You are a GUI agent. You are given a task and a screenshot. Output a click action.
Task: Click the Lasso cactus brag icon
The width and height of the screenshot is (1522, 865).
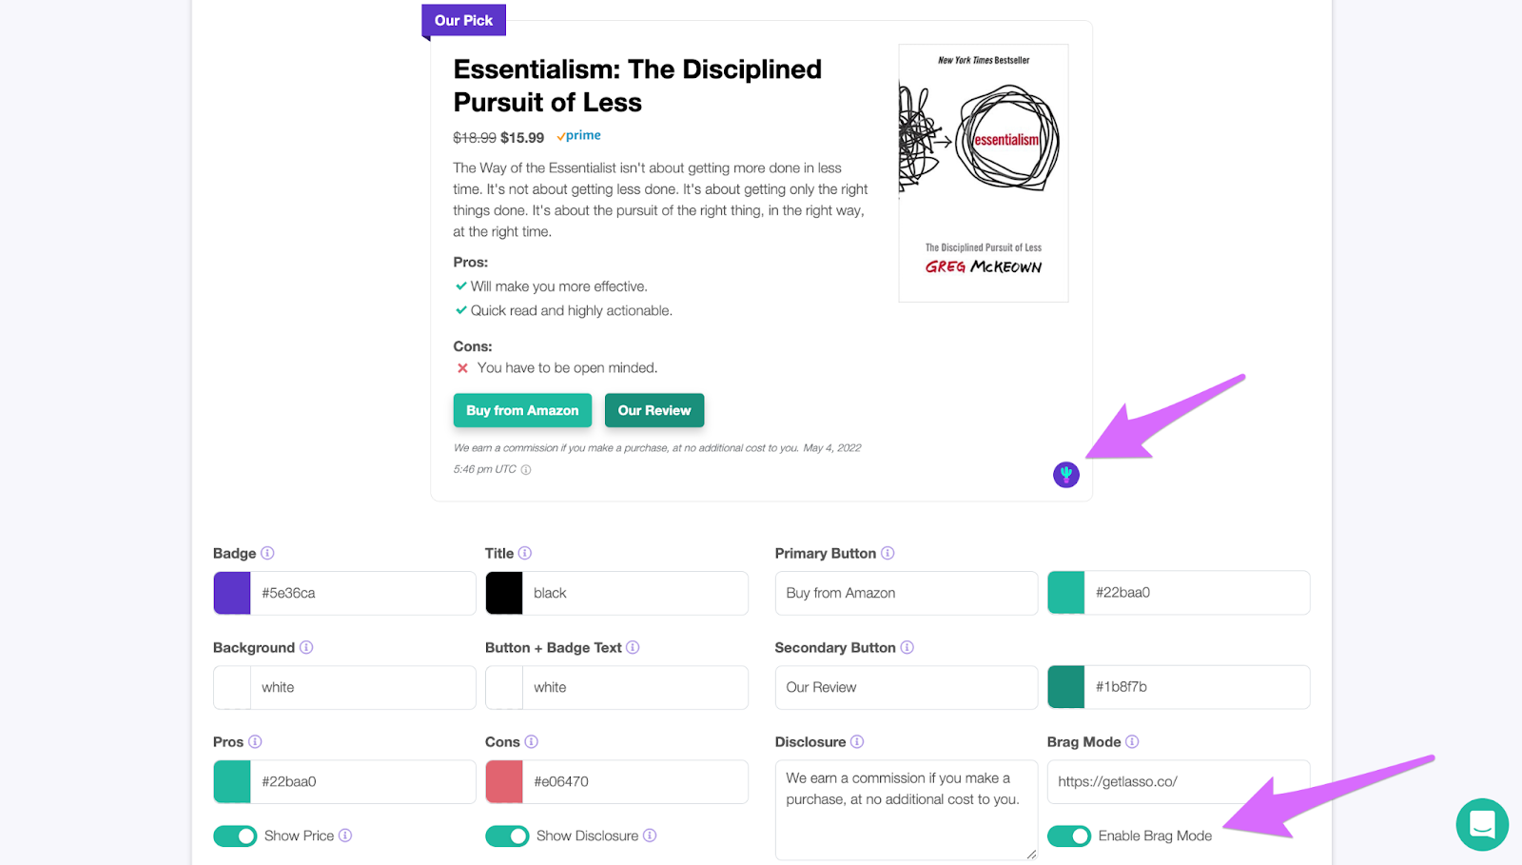(x=1065, y=474)
